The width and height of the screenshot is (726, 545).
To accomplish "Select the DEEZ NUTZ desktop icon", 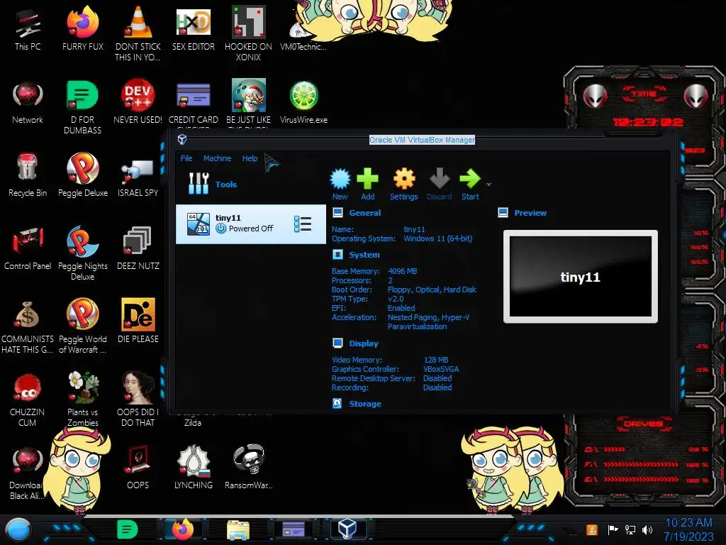I will (138, 248).
